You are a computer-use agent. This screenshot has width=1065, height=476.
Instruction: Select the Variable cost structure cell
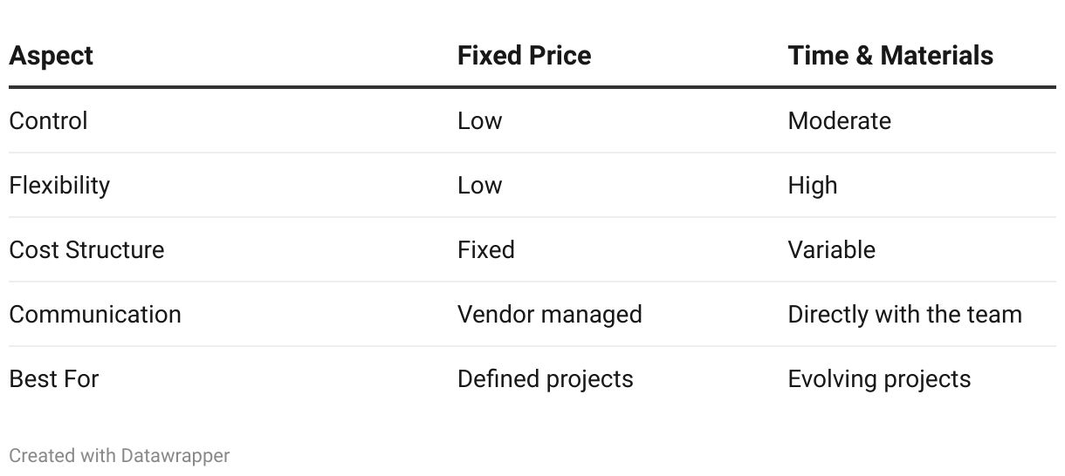(831, 249)
